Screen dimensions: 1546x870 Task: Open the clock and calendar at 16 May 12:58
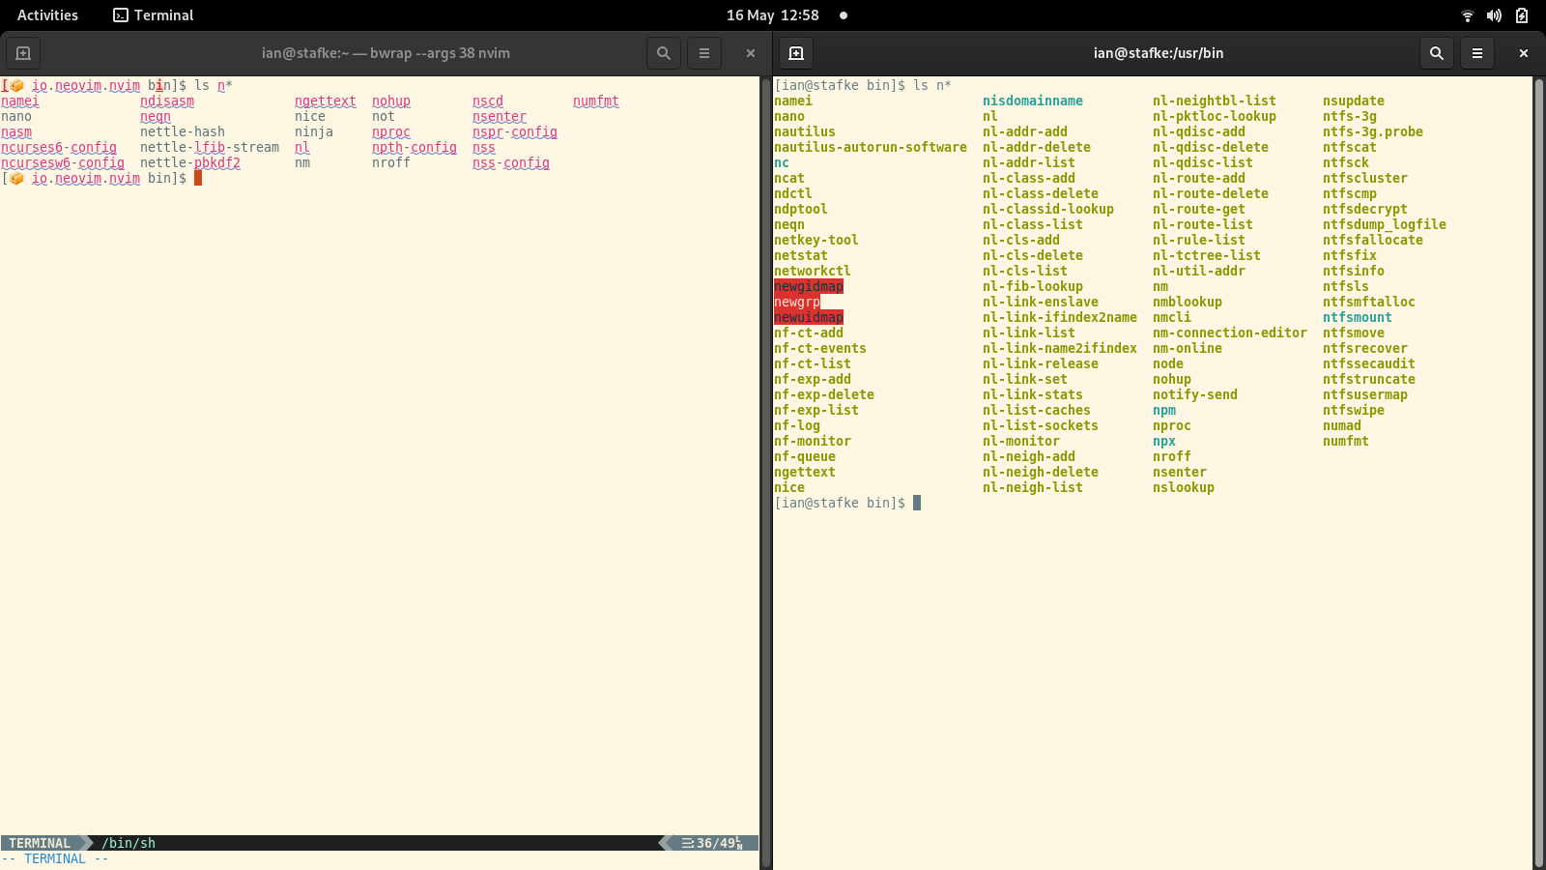pyautogui.click(x=773, y=15)
